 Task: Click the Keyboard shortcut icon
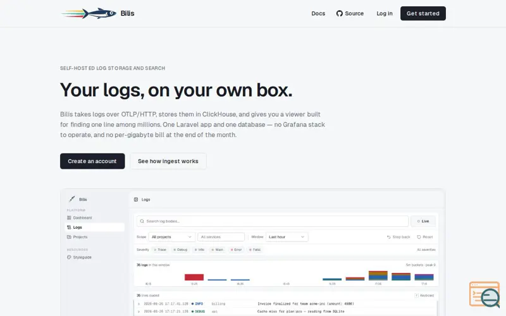point(417,295)
